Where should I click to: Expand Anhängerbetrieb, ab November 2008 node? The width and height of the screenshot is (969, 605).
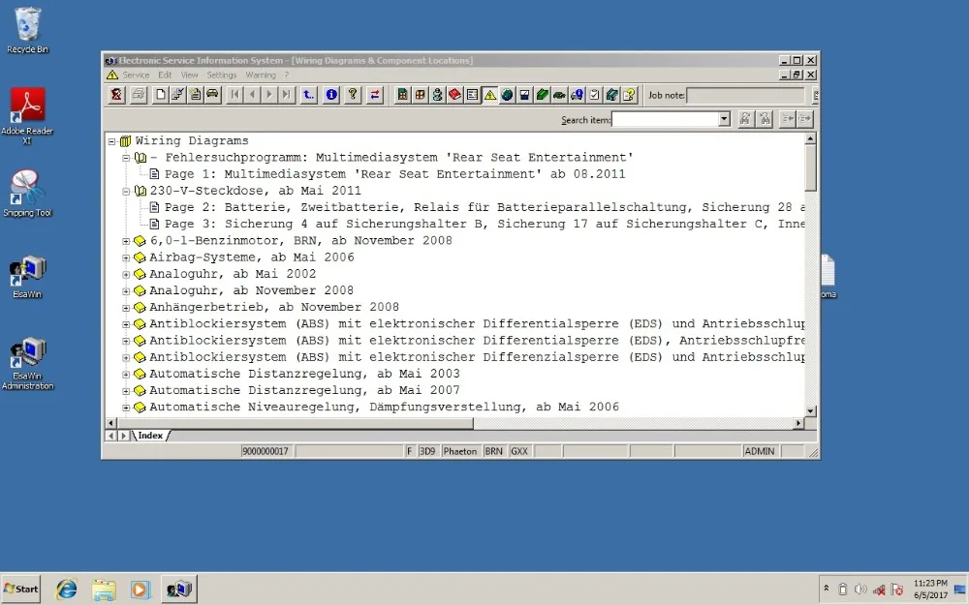[x=126, y=308]
